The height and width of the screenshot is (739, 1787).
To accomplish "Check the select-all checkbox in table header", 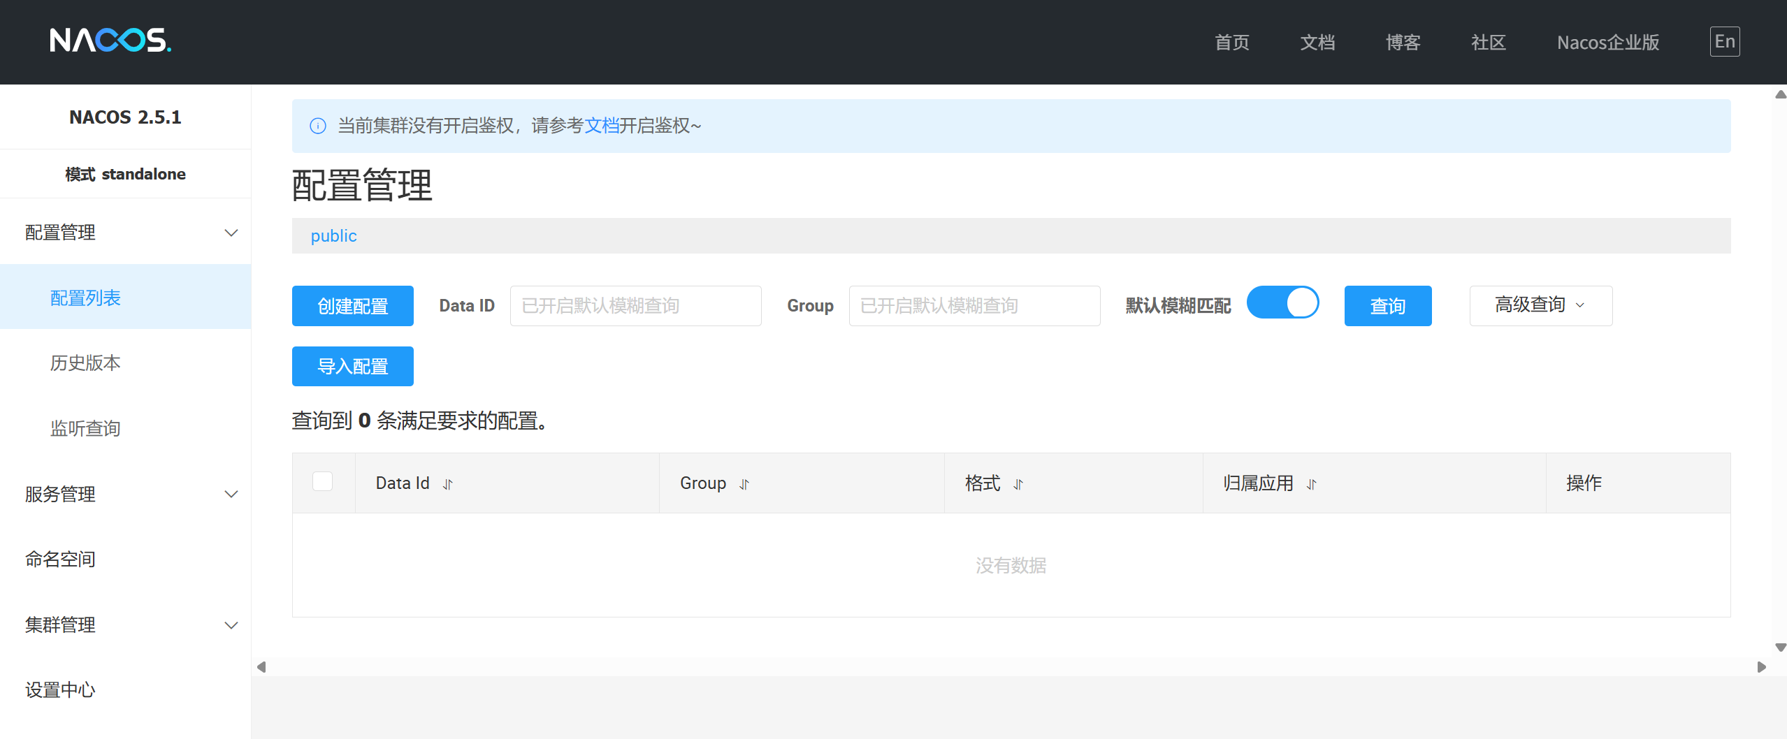I will click(322, 481).
